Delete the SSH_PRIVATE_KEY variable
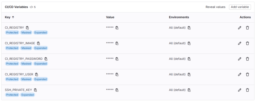258x101 pixels. pyautogui.click(x=247, y=90)
